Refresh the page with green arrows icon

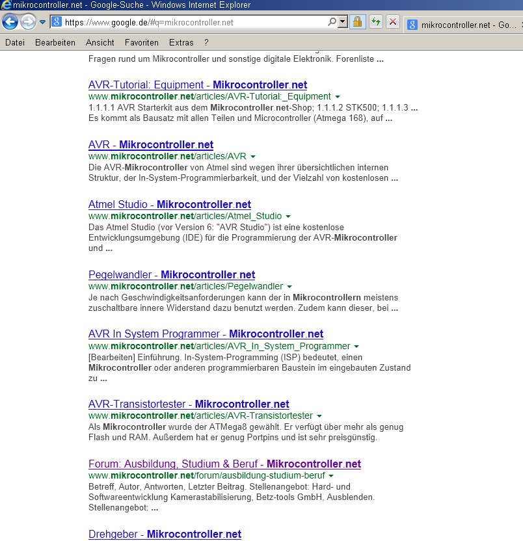point(375,22)
